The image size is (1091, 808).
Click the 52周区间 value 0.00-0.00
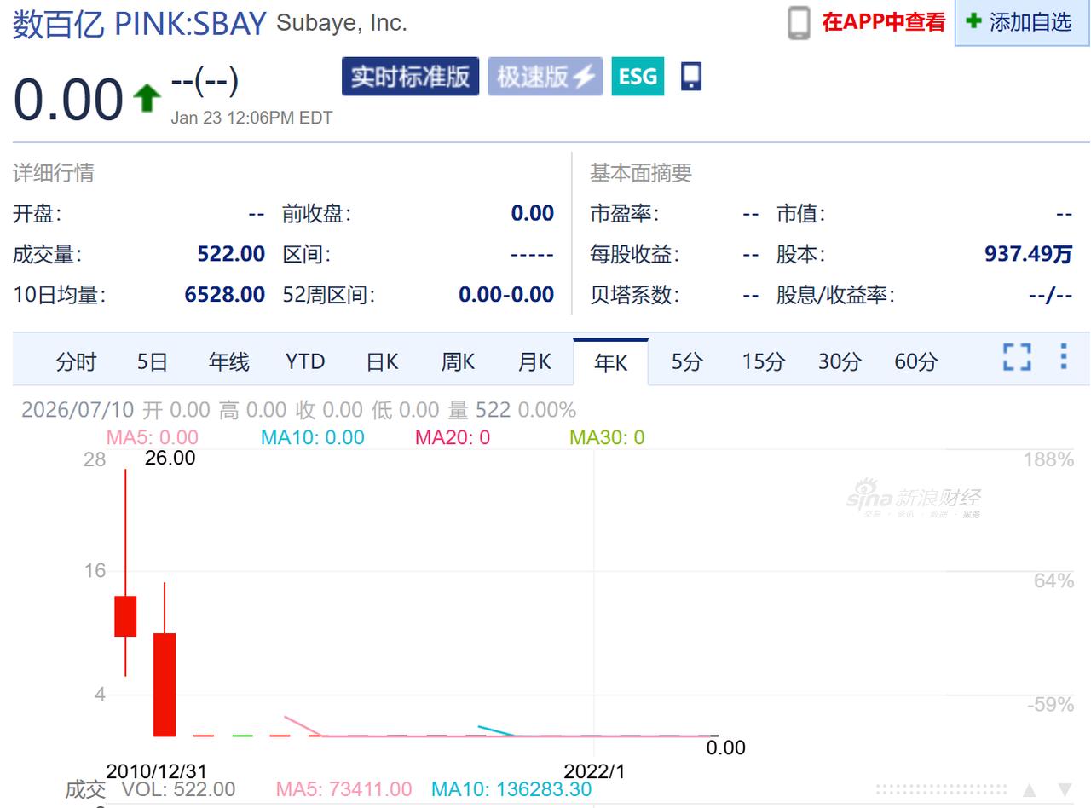pyautogui.click(x=506, y=295)
